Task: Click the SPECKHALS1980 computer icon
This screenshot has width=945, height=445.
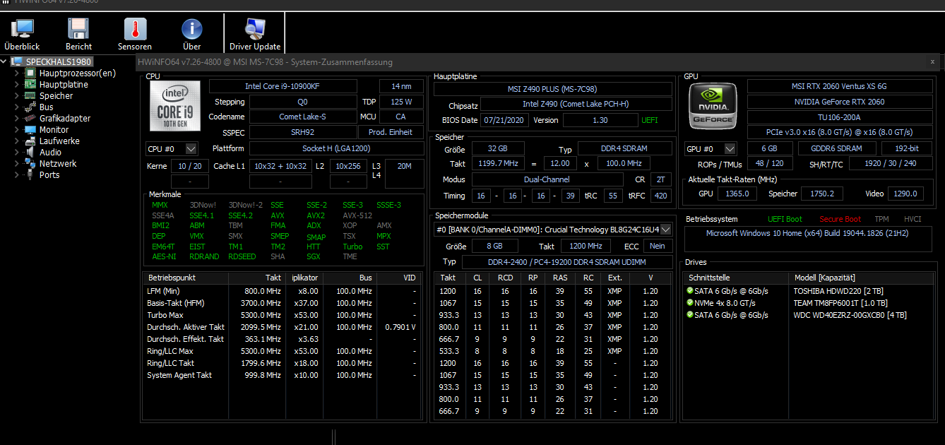Action: tap(17, 61)
